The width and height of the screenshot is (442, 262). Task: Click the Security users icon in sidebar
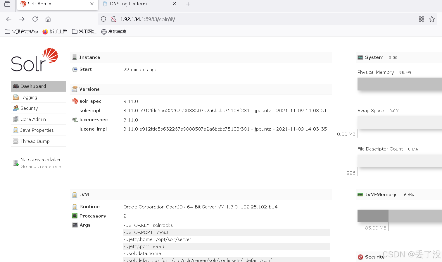(x=16, y=108)
